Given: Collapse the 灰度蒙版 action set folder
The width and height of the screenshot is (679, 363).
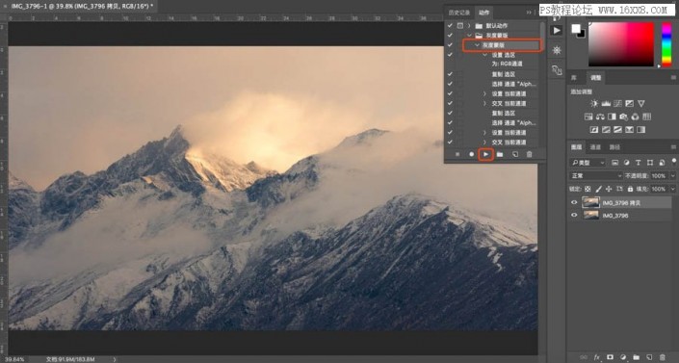Looking at the screenshot, I should (469, 35).
